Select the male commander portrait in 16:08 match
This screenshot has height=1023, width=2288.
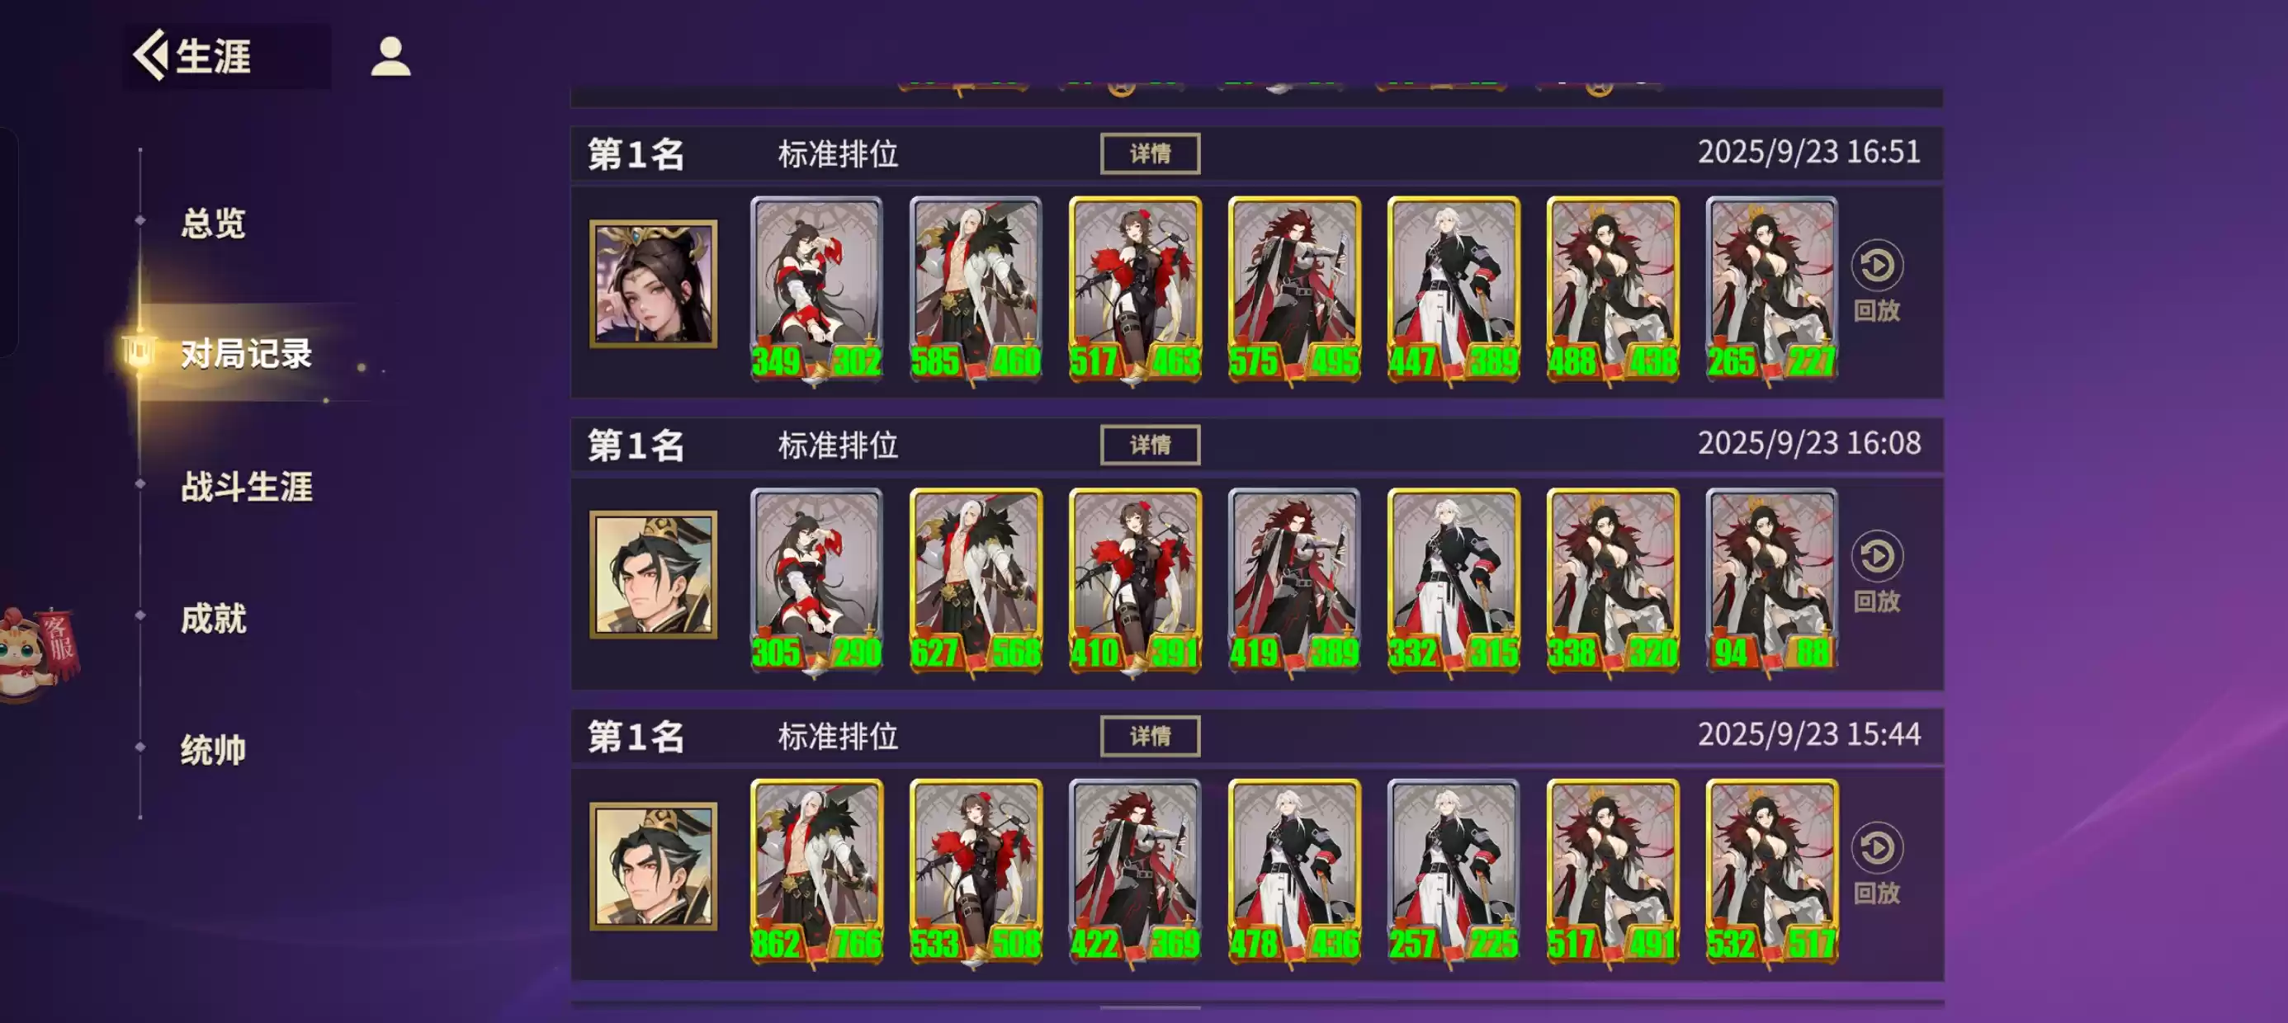pos(653,574)
